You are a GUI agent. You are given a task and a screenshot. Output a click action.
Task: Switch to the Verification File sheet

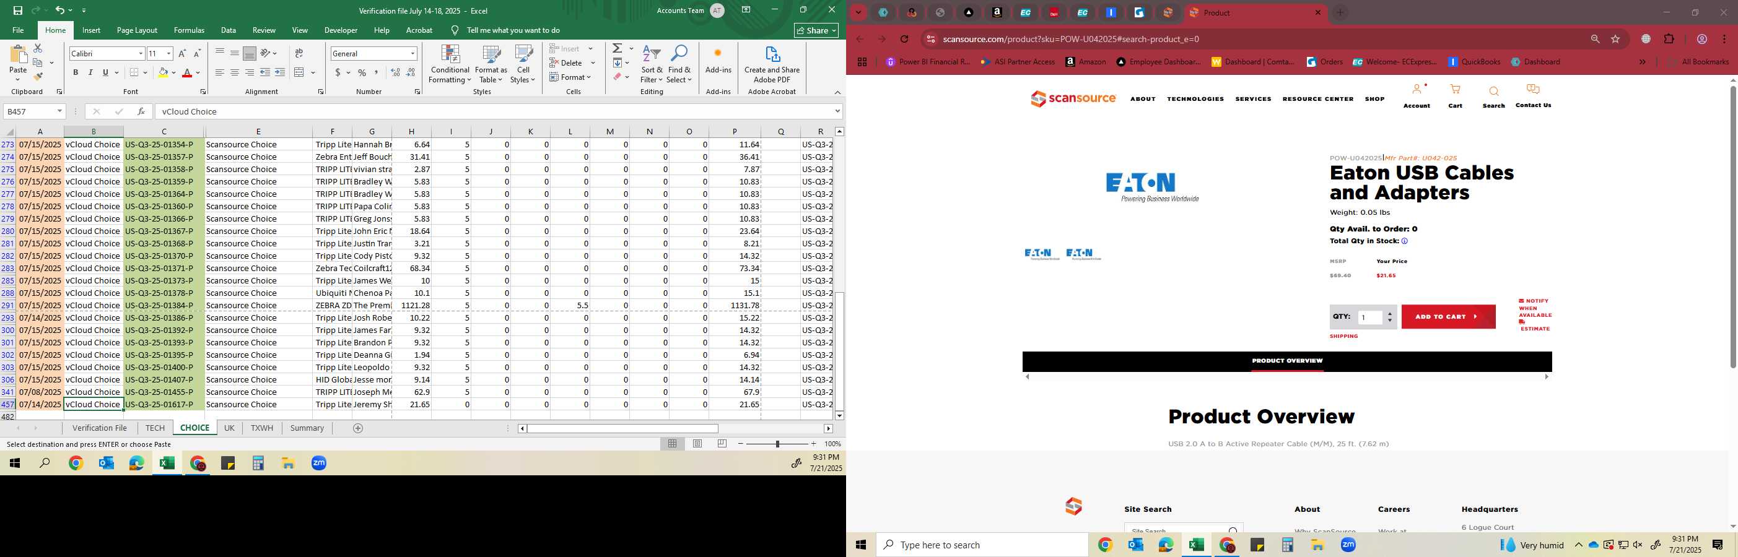pos(100,428)
